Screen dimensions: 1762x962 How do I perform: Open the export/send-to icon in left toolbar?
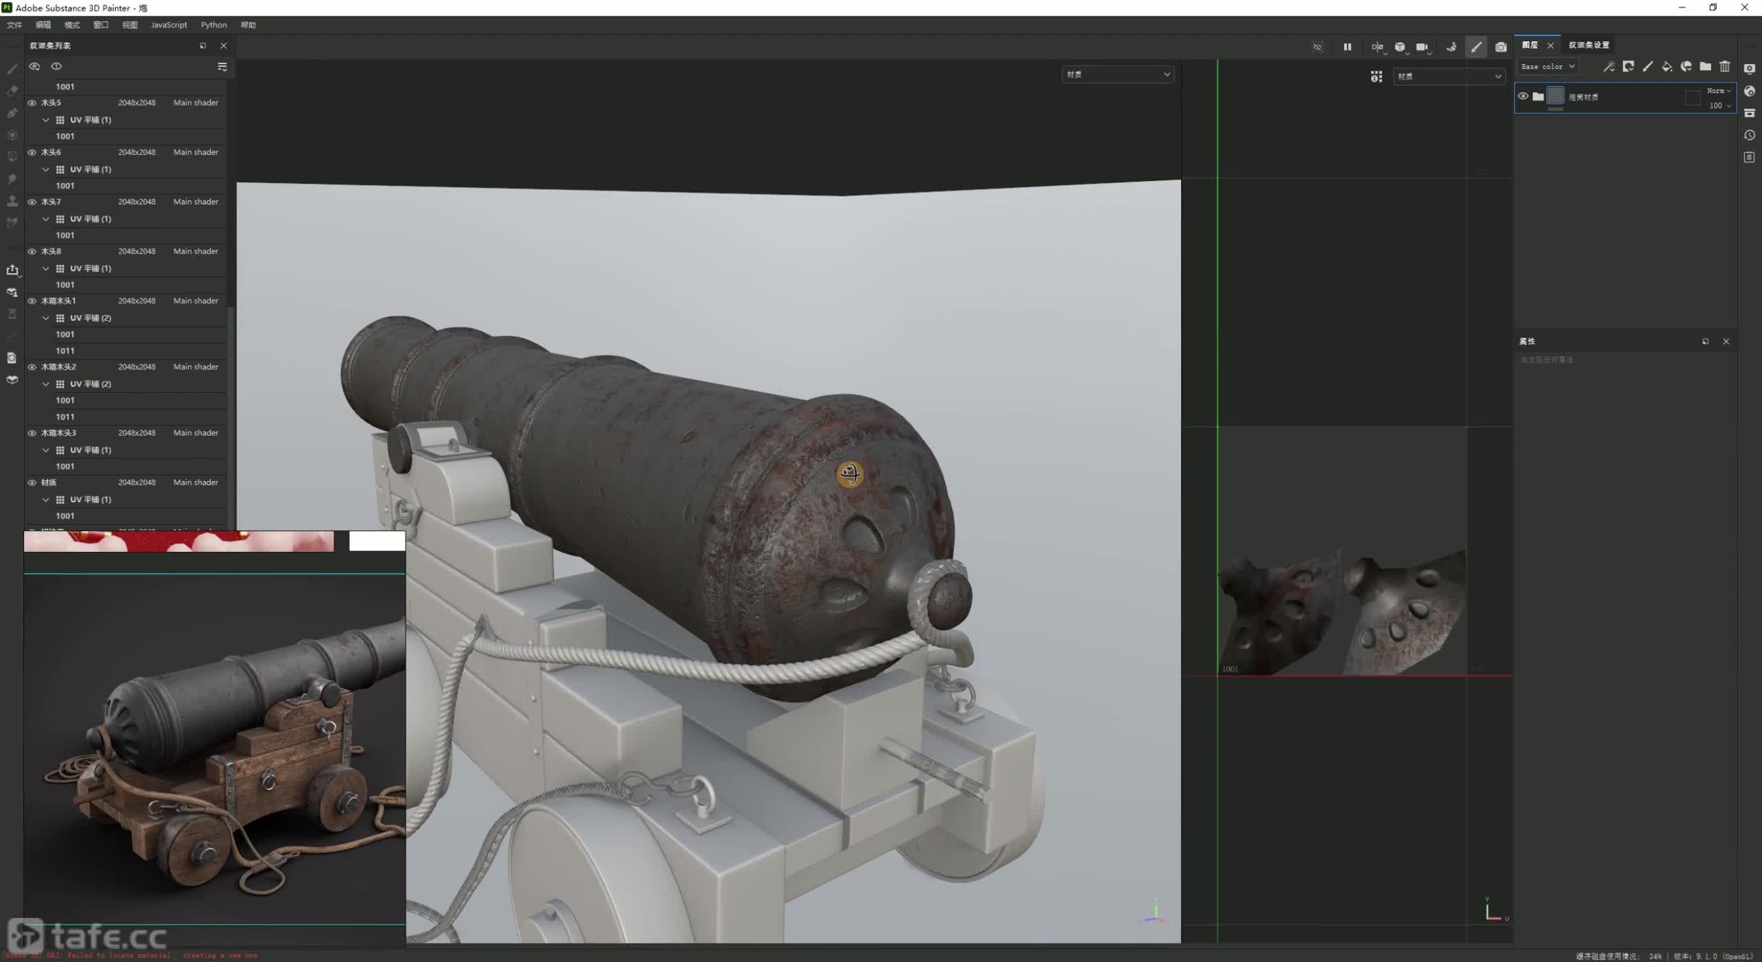click(12, 270)
